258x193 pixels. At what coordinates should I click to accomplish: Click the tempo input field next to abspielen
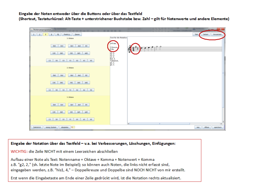click(x=73, y=127)
